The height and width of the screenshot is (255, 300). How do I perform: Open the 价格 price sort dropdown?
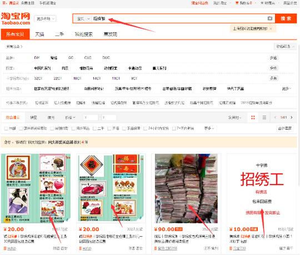(x=70, y=117)
